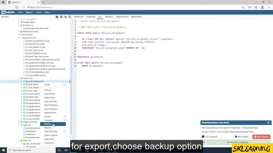Open the Object menu
This screenshot has width=273, height=153.
[x=29, y=12]
